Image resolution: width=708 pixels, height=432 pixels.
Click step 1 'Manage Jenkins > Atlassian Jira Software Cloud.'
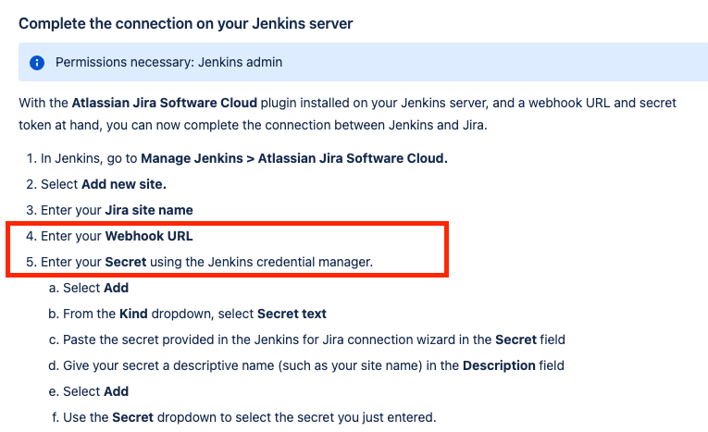pos(294,158)
